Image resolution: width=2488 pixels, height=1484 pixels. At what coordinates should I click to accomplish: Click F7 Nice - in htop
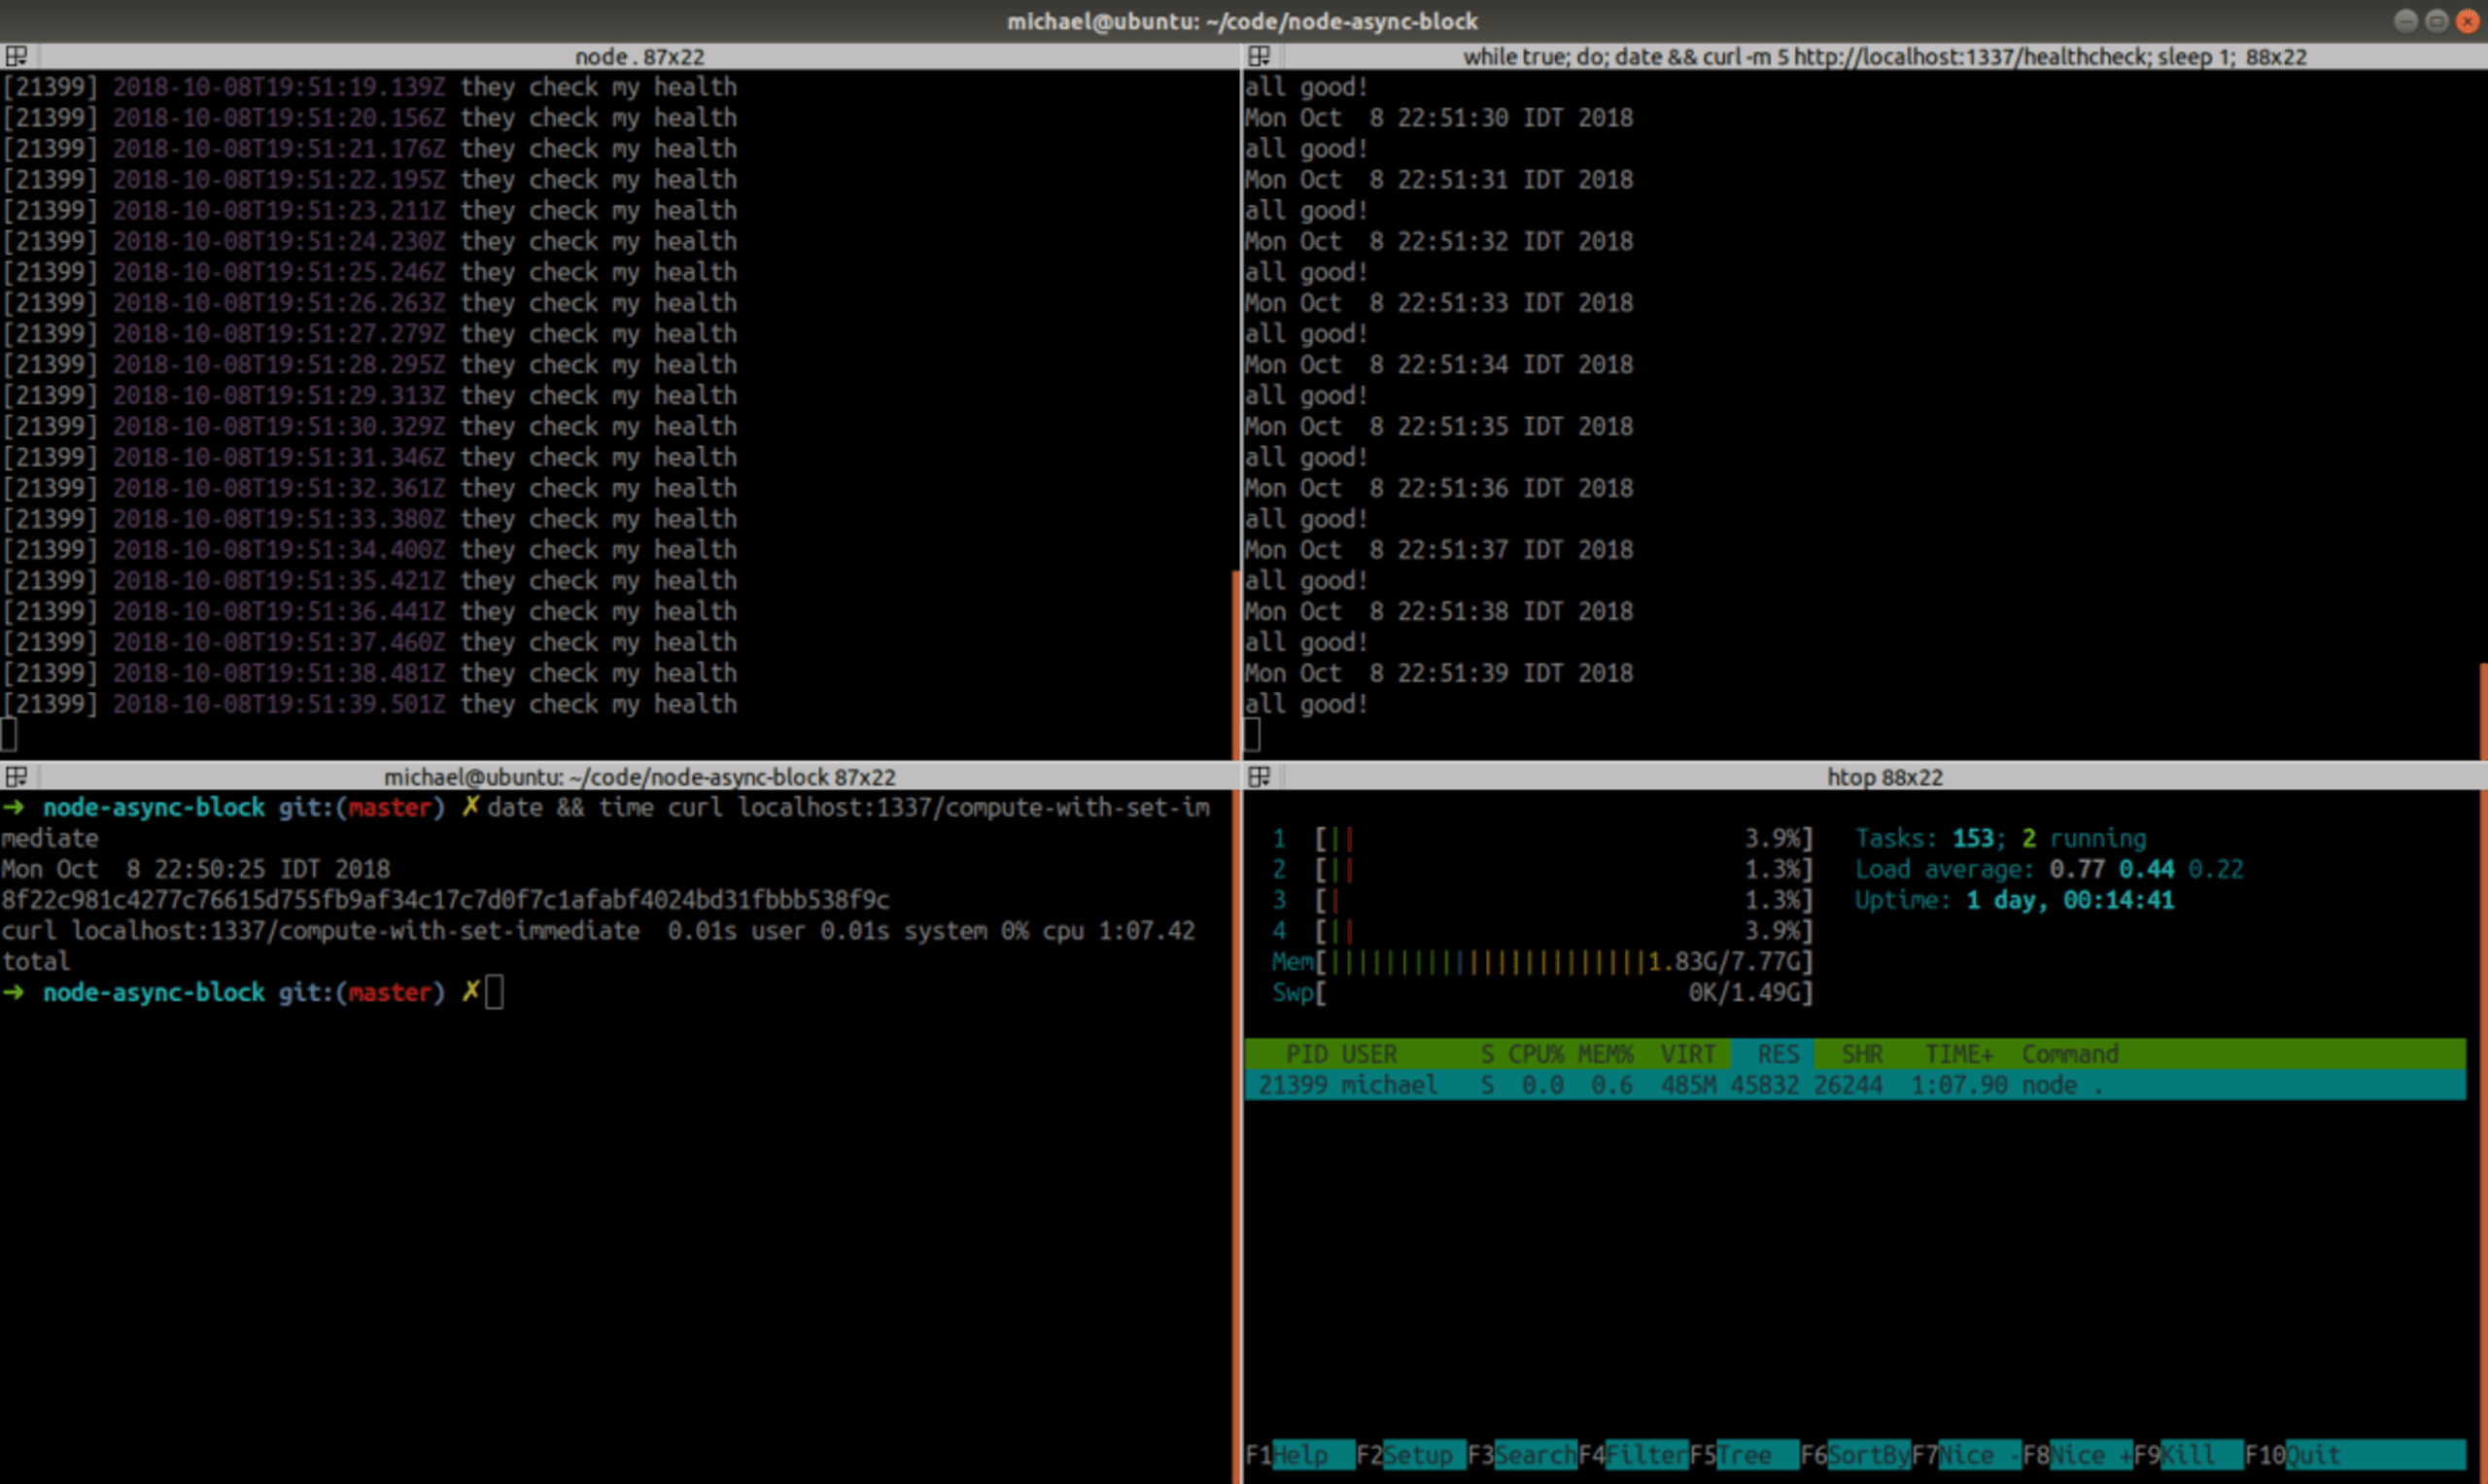point(1965,1455)
